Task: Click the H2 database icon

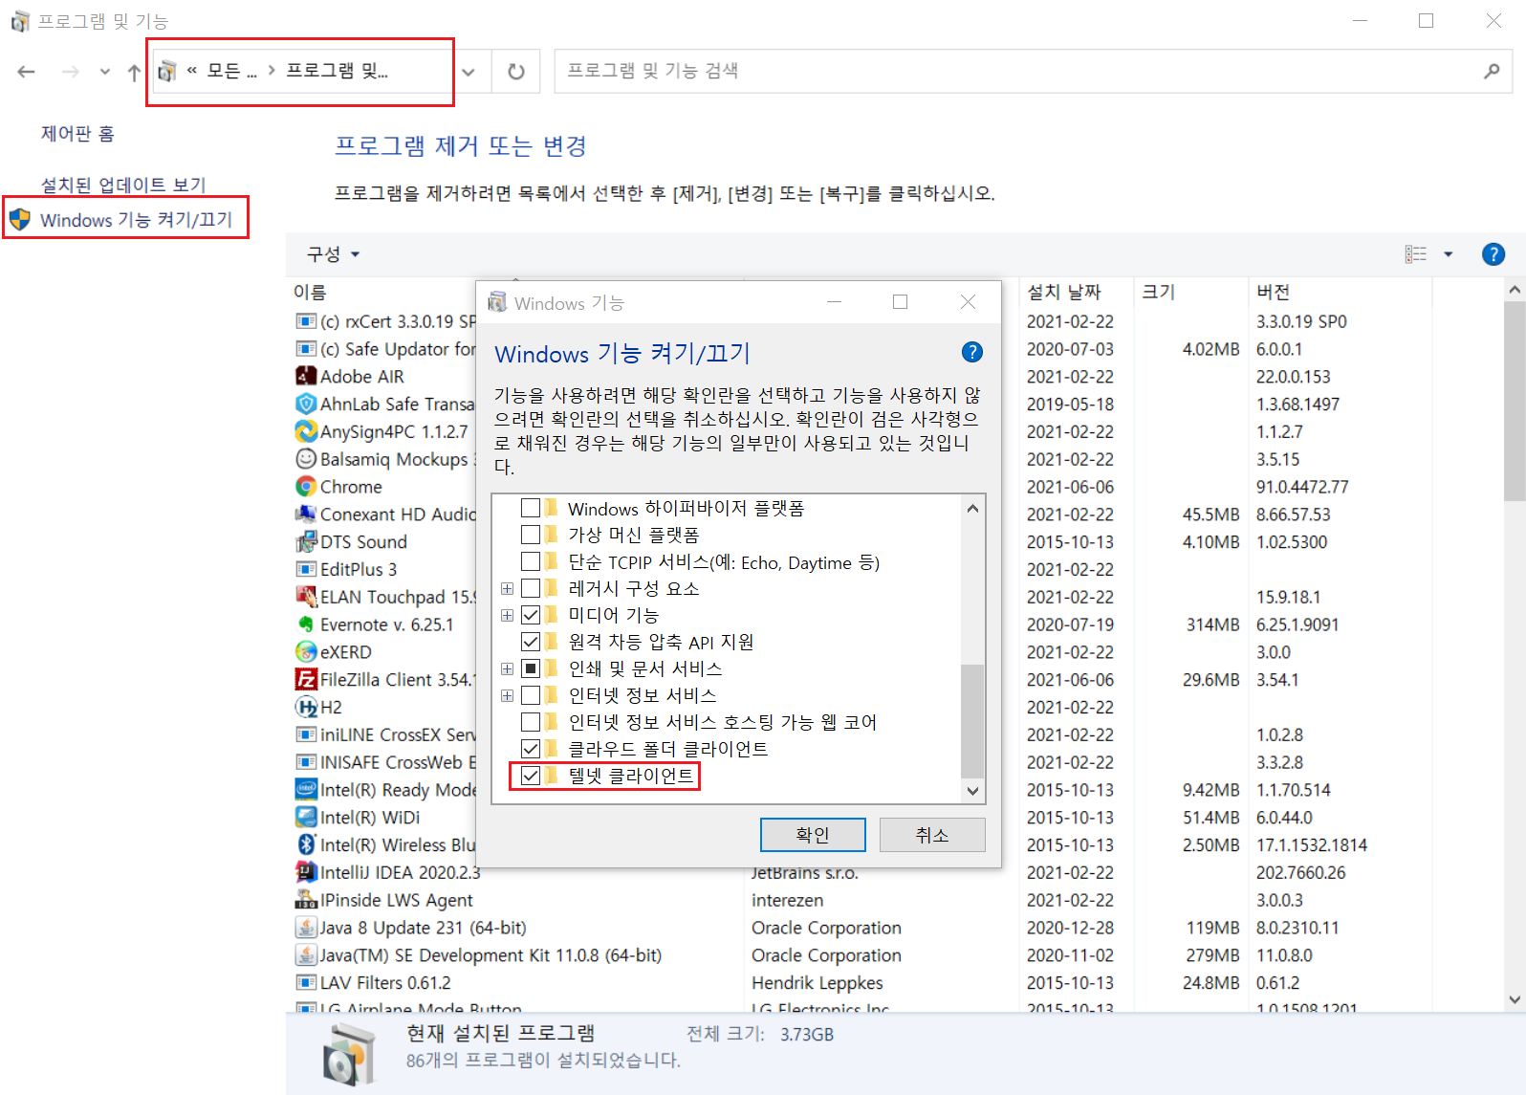Action: tap(306, 707)
